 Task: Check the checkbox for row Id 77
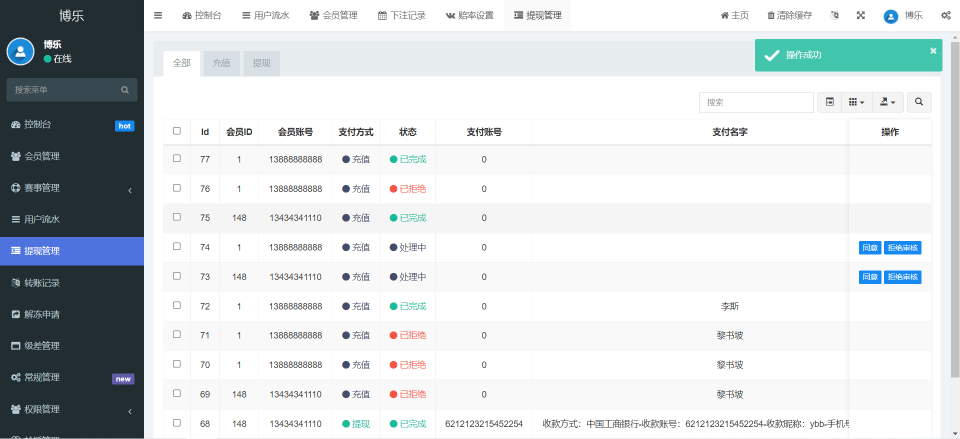[176, 158]
